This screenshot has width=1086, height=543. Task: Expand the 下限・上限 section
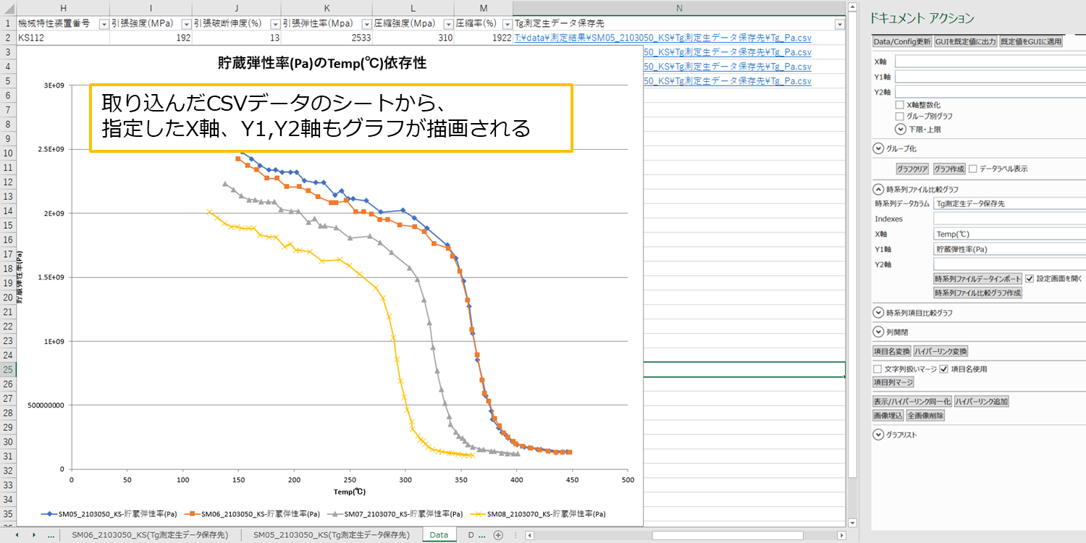[901, 129]
